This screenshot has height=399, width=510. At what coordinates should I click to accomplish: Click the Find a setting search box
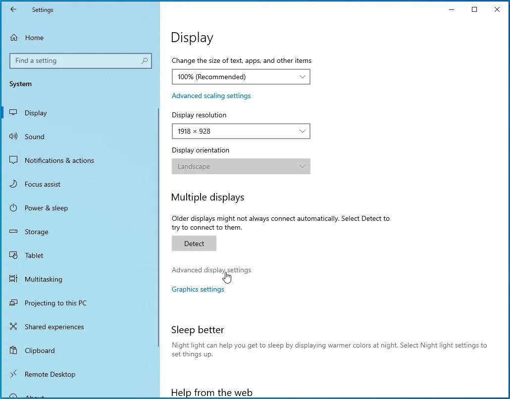coord(81,61)
